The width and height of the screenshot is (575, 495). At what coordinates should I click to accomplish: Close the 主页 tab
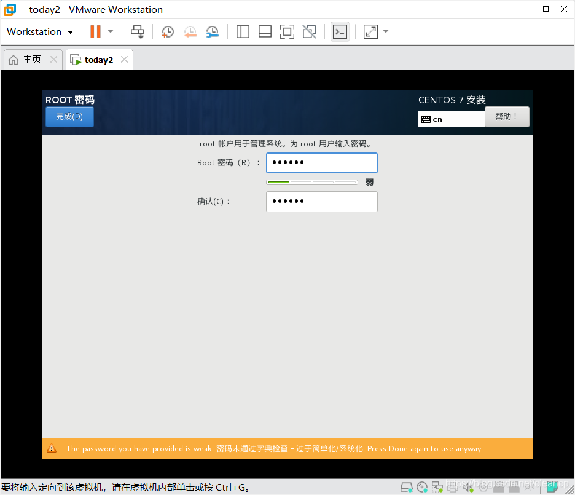53,60
